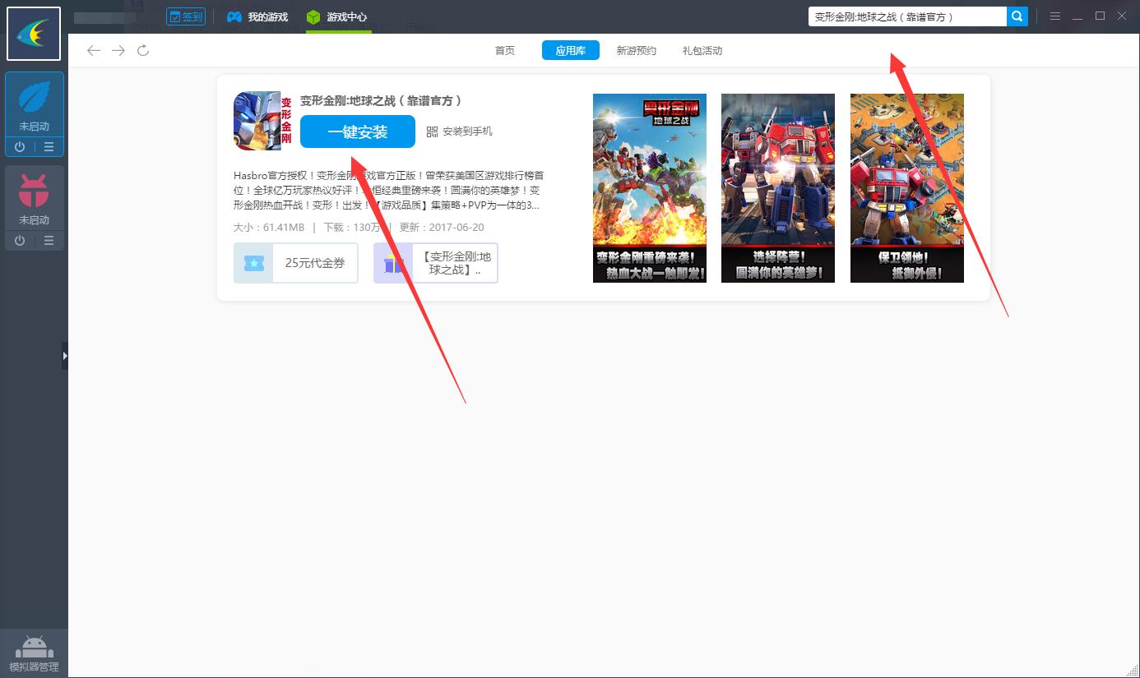This screenshot has width=1140, height=678.
Task: Open the 礼包活动 tab
Action: point(702,50)
